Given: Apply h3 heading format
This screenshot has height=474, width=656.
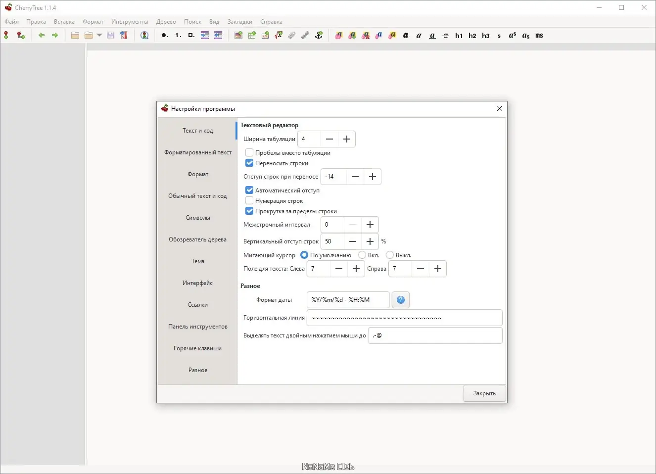Looking at the screenshot, I should [486, 35].
